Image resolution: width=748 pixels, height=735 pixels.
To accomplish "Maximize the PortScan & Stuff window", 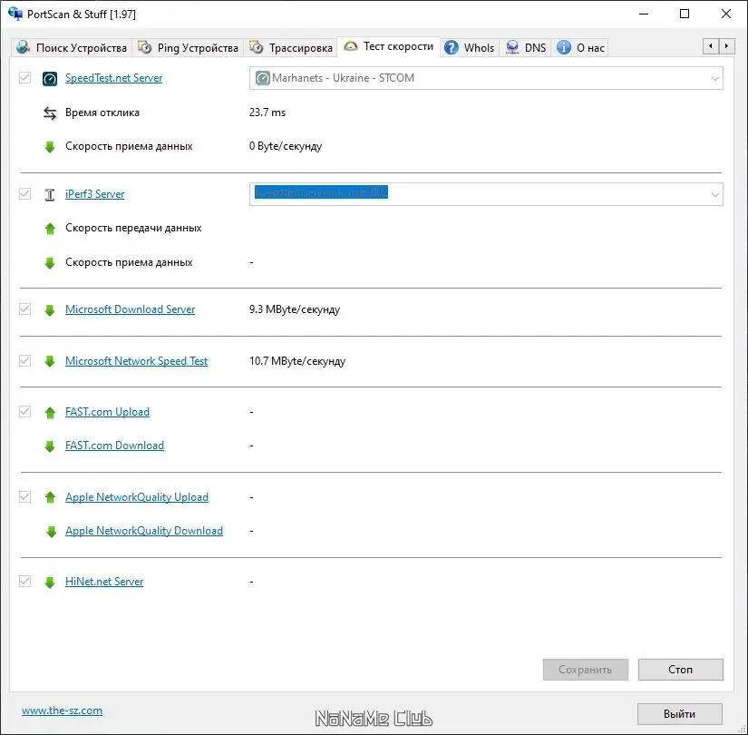I will [685, 14].
